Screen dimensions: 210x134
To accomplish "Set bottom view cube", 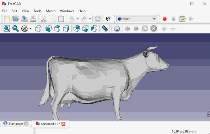I will click(x=85, y=28).
